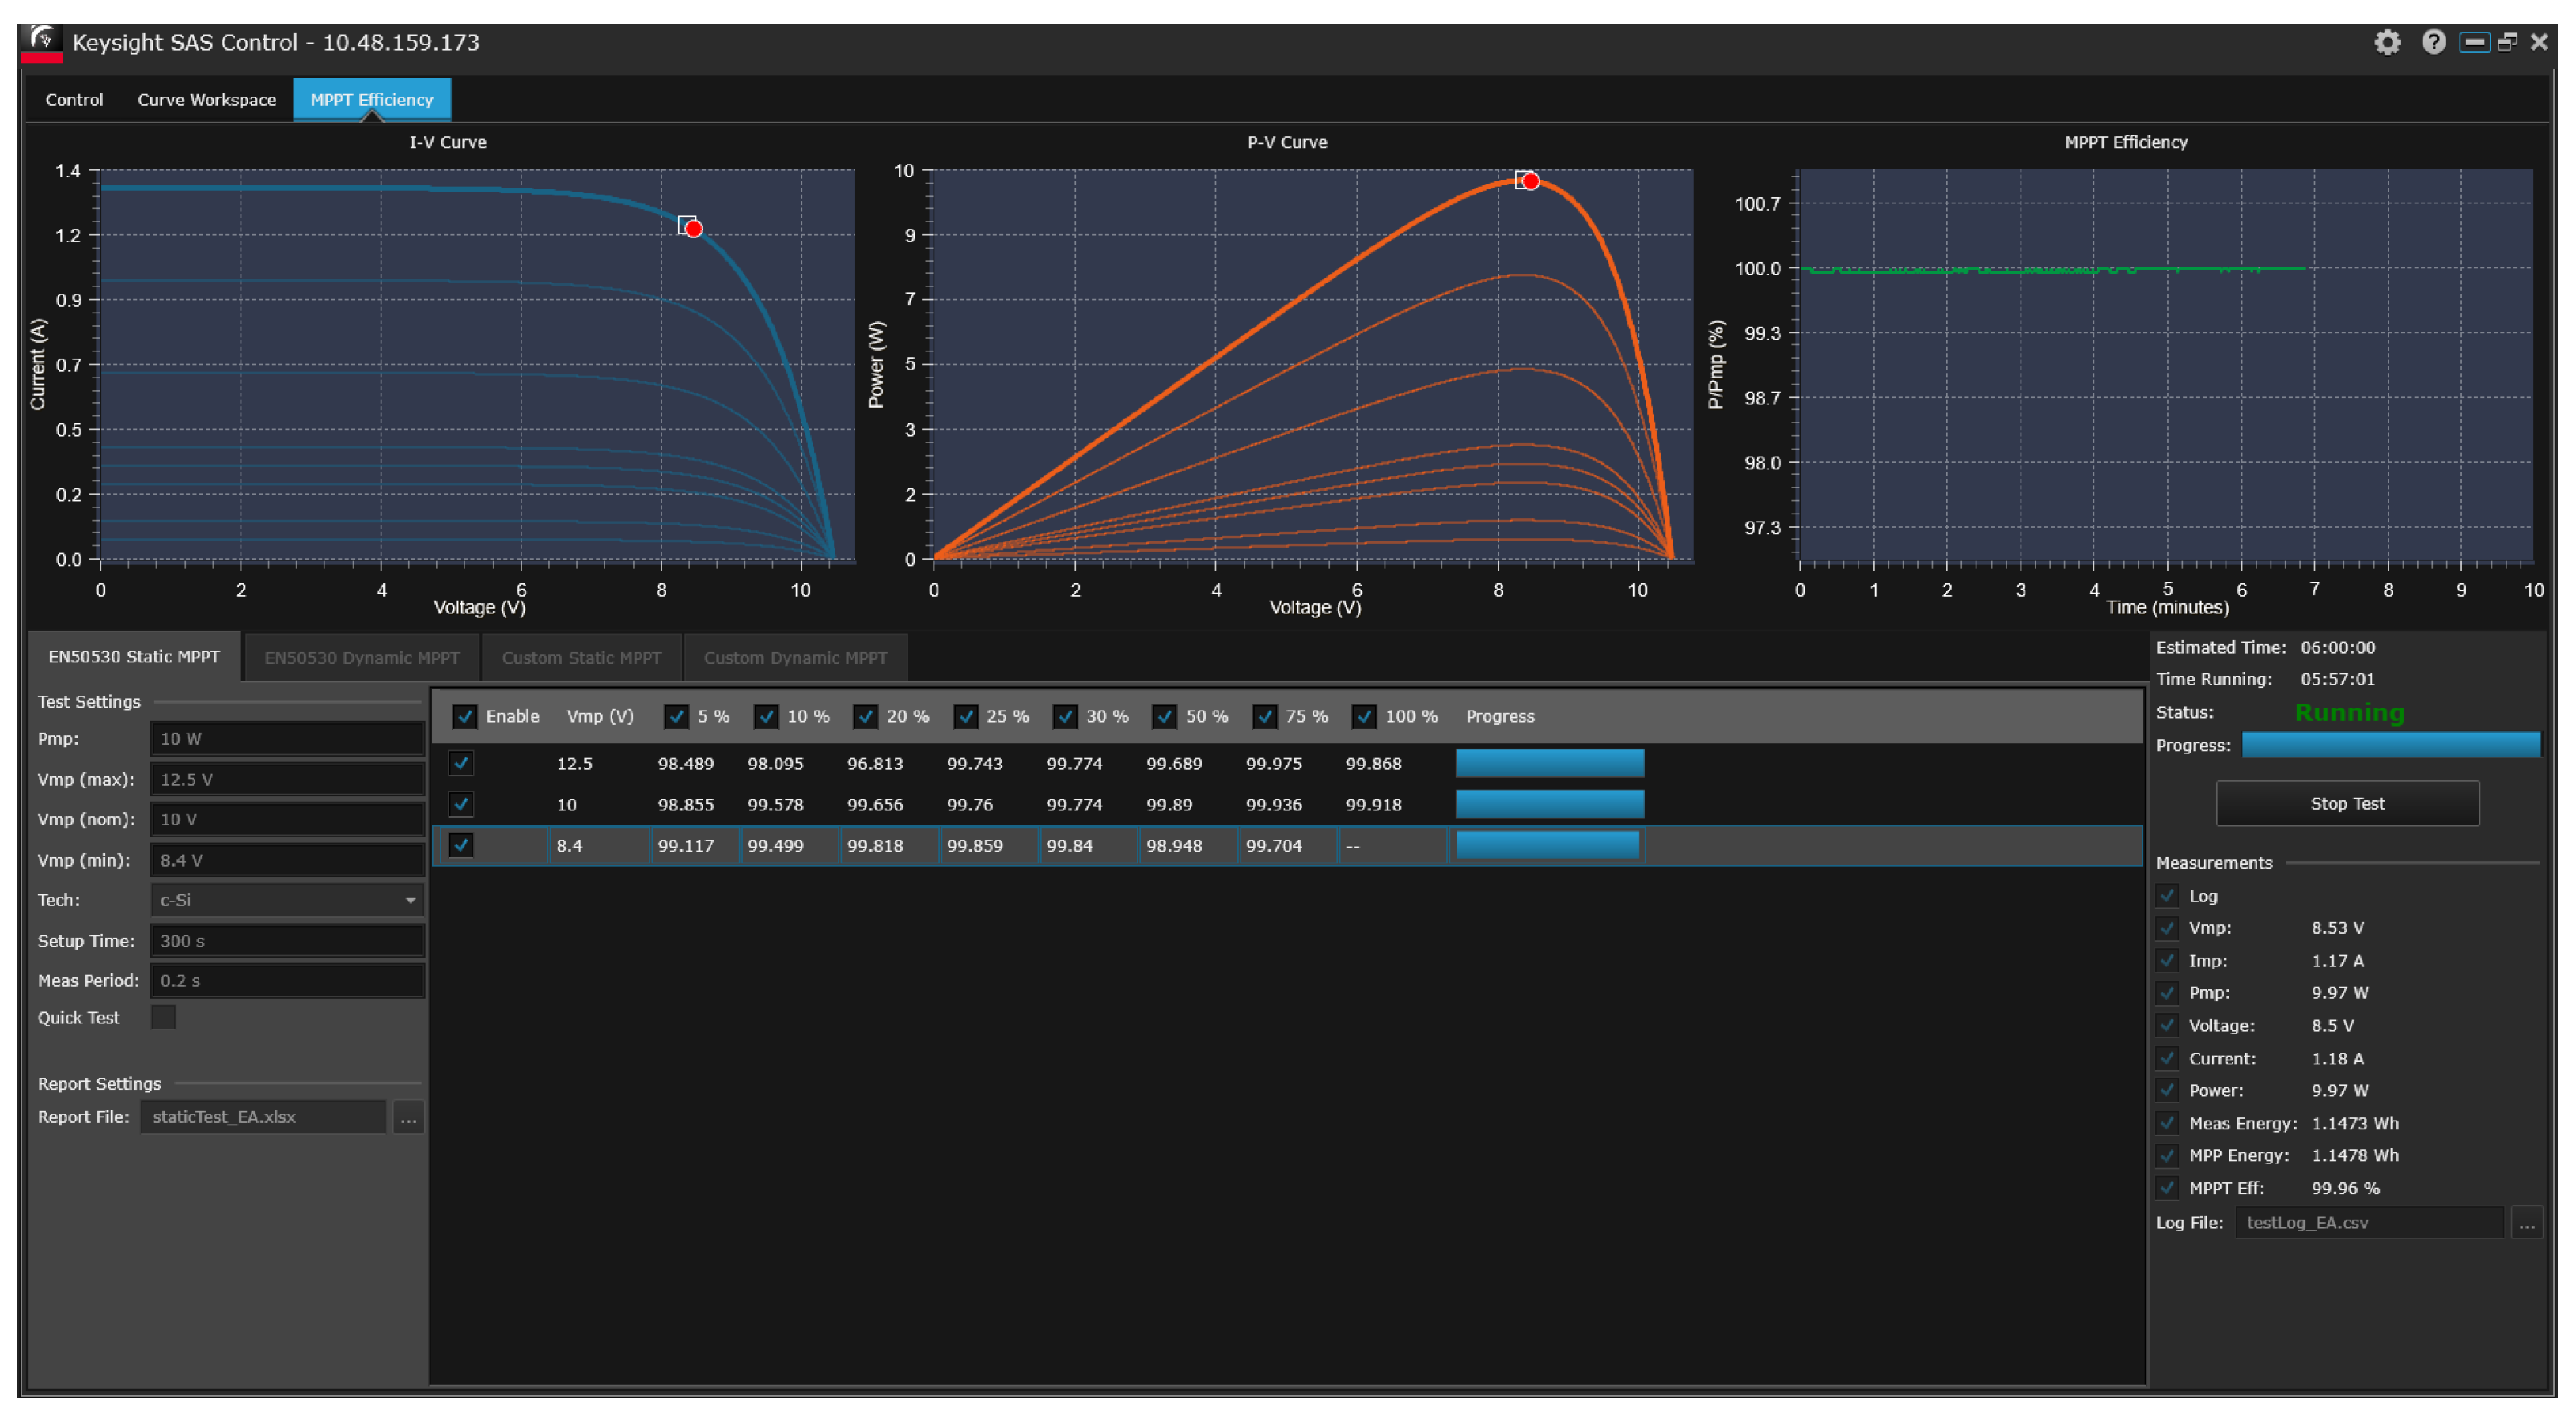
Task: Open the Control tab
Action: pos(74,100)
